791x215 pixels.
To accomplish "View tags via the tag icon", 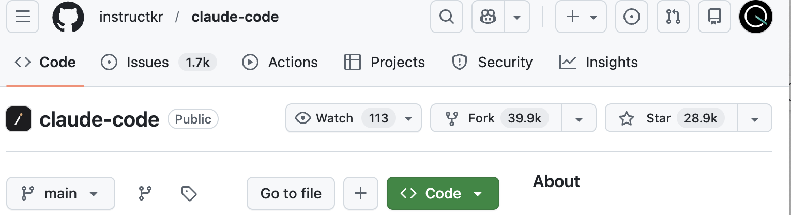I will (x=189, y=194).
